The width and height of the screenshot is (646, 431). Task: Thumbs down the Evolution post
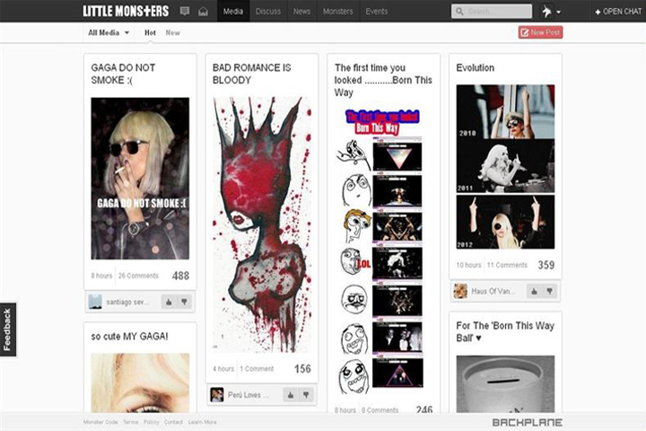[550, 291]
